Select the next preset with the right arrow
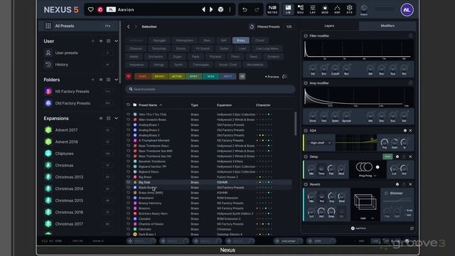Image resolution: width=455 pixels, height=256 pixels. click(211, 9)
